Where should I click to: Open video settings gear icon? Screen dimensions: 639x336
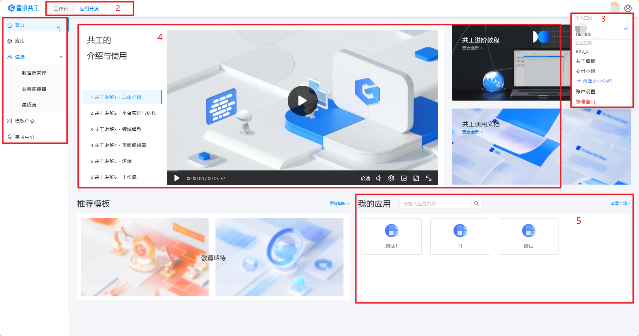coord(391,178)
